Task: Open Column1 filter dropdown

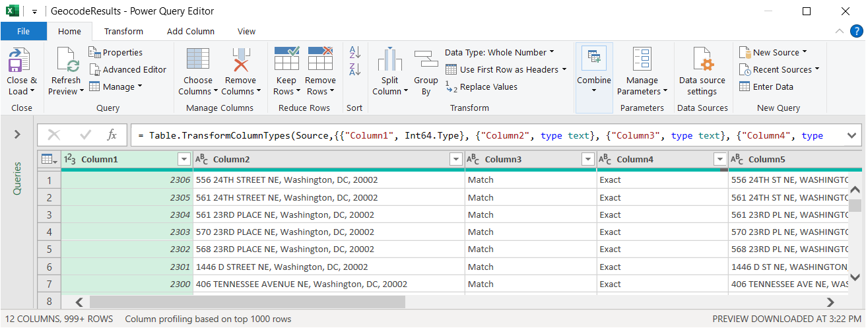Action: pyautogui.click(x=184, y=159)
